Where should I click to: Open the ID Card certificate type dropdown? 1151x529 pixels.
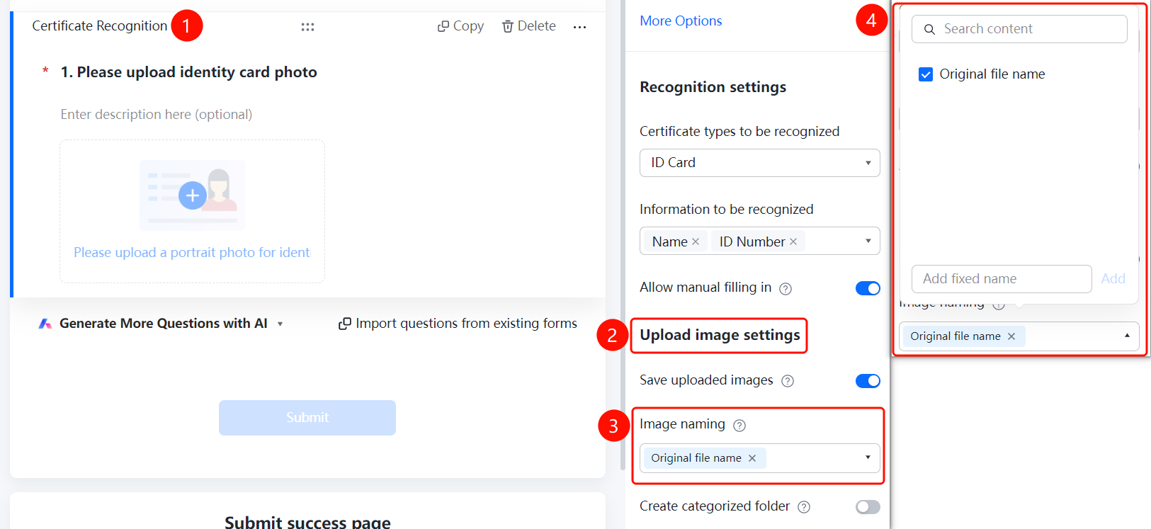[x=760, y=163]
